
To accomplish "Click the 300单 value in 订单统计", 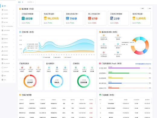I will tap(84, 71).
